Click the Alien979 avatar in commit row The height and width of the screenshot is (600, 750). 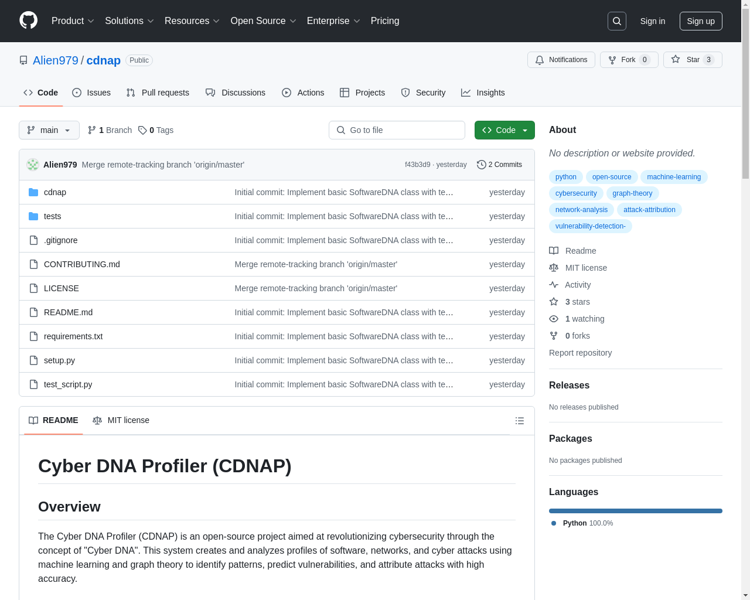[x=33, y=165]
